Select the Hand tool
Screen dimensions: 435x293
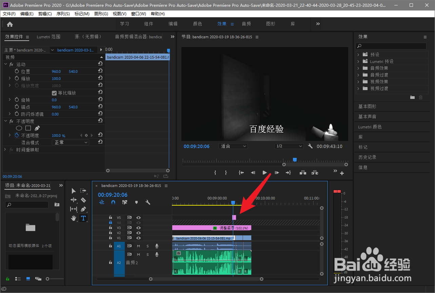74,218
